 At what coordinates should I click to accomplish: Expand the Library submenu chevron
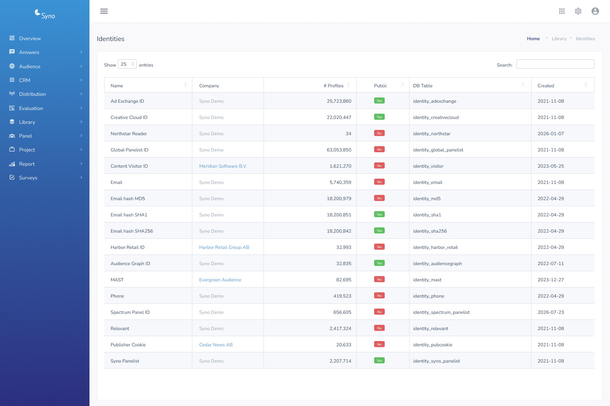81,122
